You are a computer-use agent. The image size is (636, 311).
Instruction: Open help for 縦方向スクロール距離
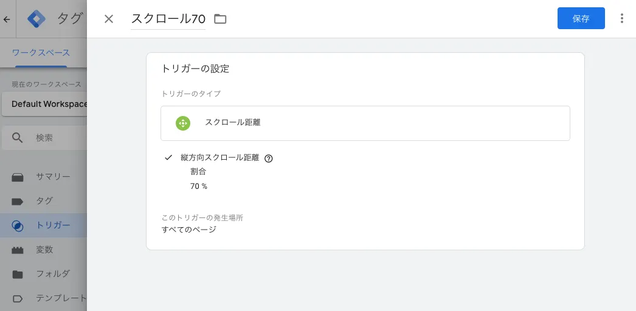(x=269, y=159)
